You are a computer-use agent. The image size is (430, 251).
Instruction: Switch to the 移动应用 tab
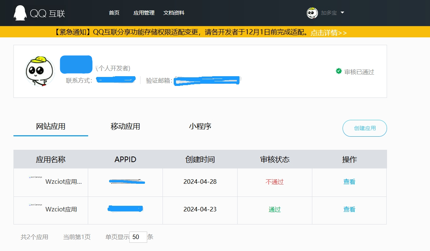125,126
